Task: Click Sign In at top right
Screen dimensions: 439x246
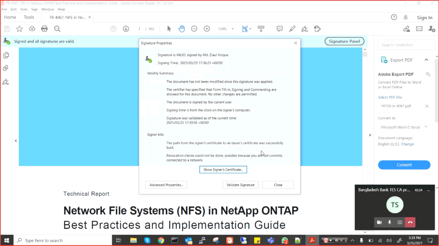Action: (425, 18)
